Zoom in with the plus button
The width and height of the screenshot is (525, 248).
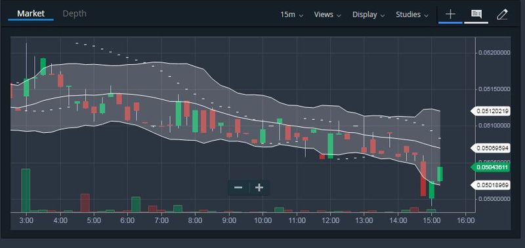click(x=259, y=188)
